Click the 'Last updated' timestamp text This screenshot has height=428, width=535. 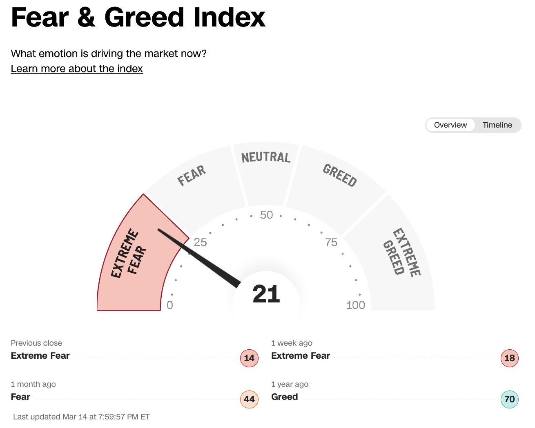[x=81, y=417]
